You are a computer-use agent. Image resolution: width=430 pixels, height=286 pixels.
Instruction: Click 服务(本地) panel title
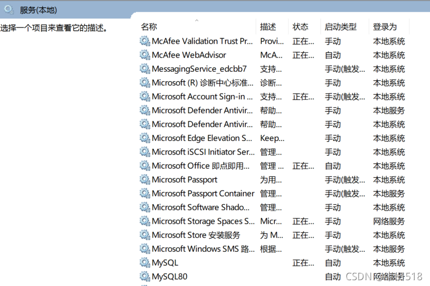pos(39,10)
